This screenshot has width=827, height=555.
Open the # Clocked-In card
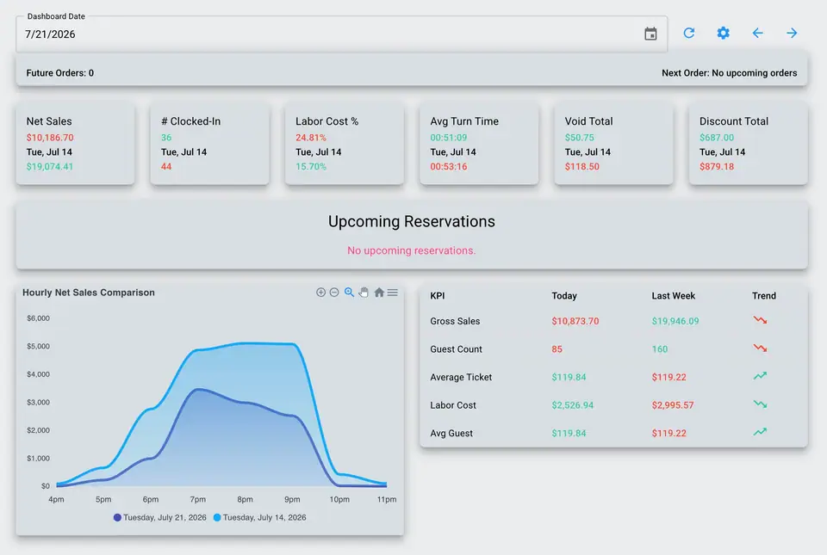click(210, 143)
